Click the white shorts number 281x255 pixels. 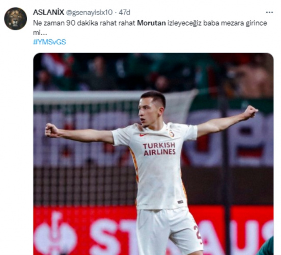(x=198, y=235)
